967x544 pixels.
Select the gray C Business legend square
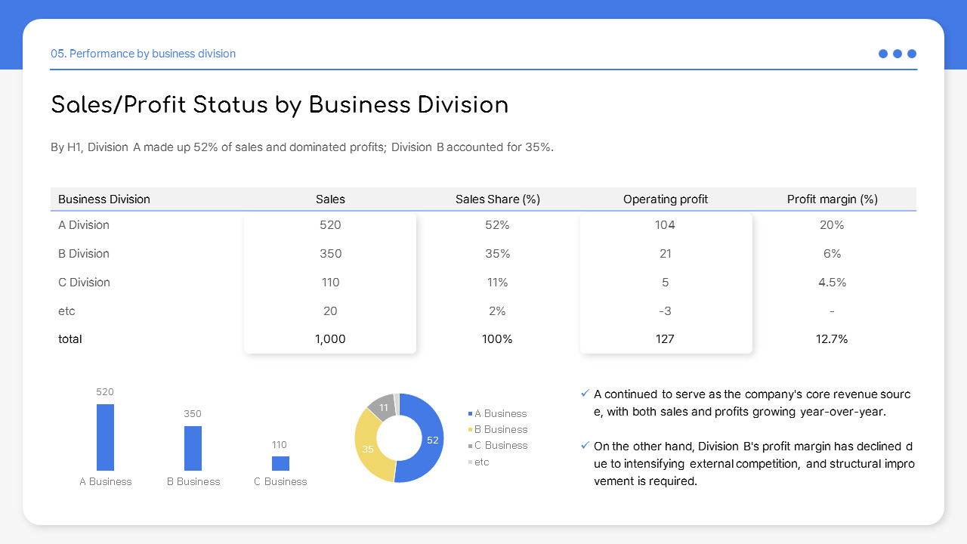pyautogui.click(x=470, y=445)
